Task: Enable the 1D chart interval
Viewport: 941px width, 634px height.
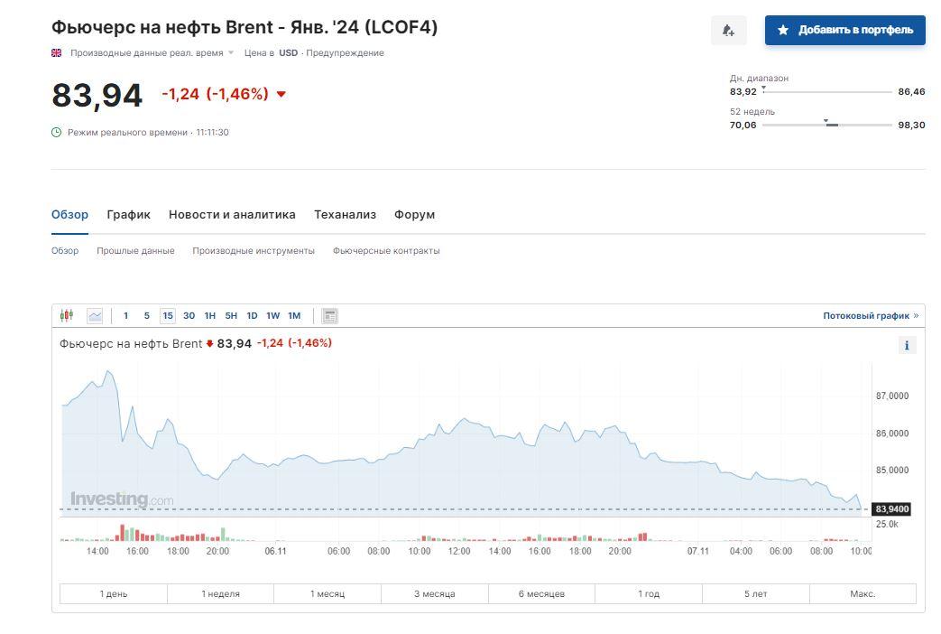Action: [252, 315]
